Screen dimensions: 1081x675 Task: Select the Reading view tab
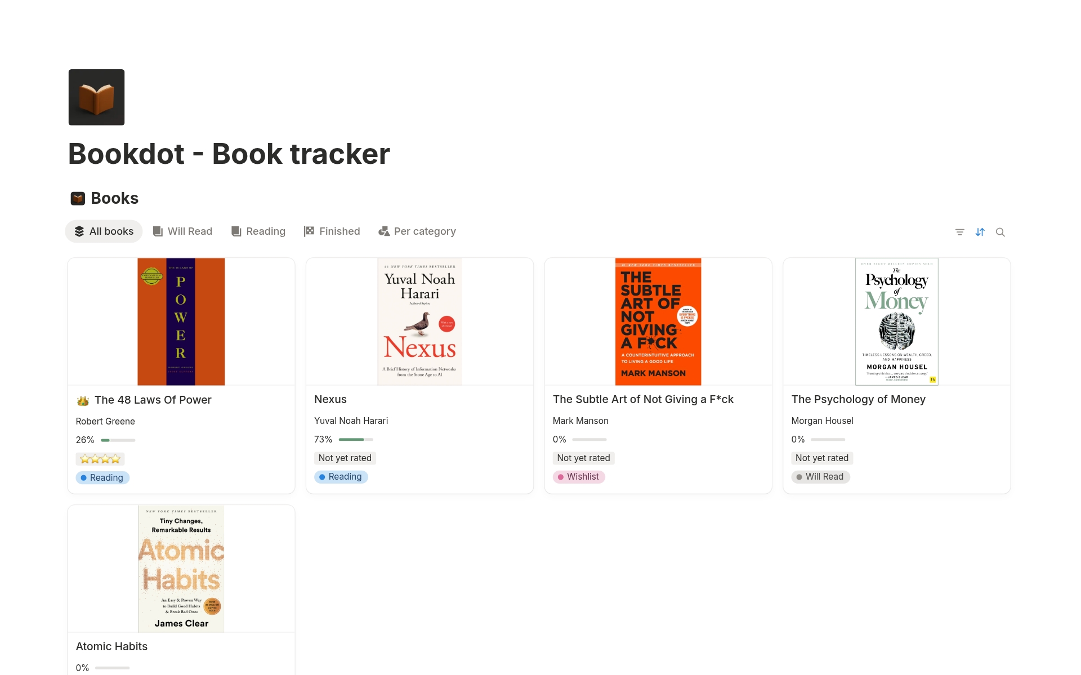pos(265,231)
